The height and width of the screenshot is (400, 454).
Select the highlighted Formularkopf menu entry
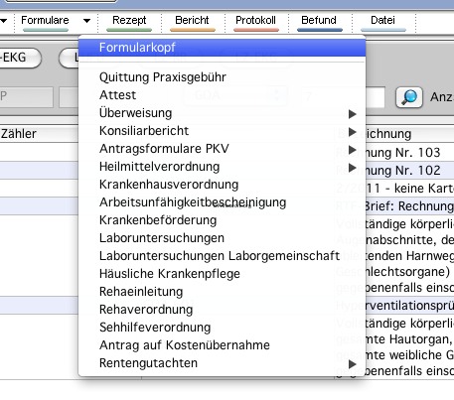tap(222, 48)
